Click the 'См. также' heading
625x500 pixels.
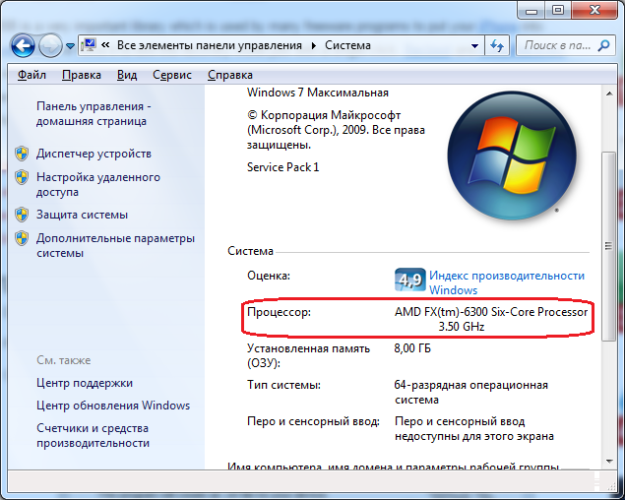(x=64, y=360)
